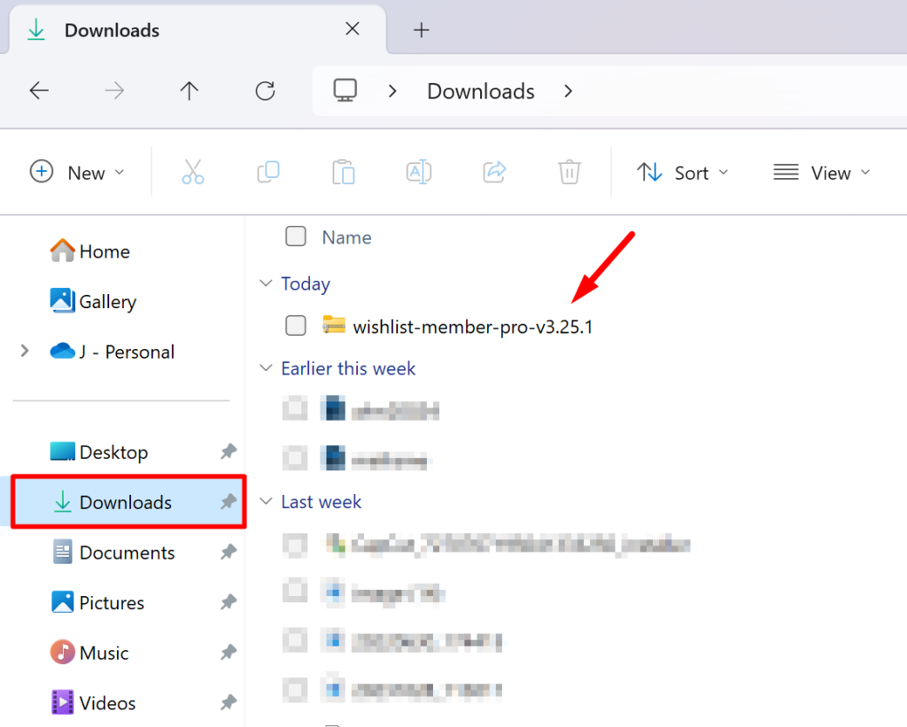
Task: Open Gallery in the sidebar
Action: point(94,301)
